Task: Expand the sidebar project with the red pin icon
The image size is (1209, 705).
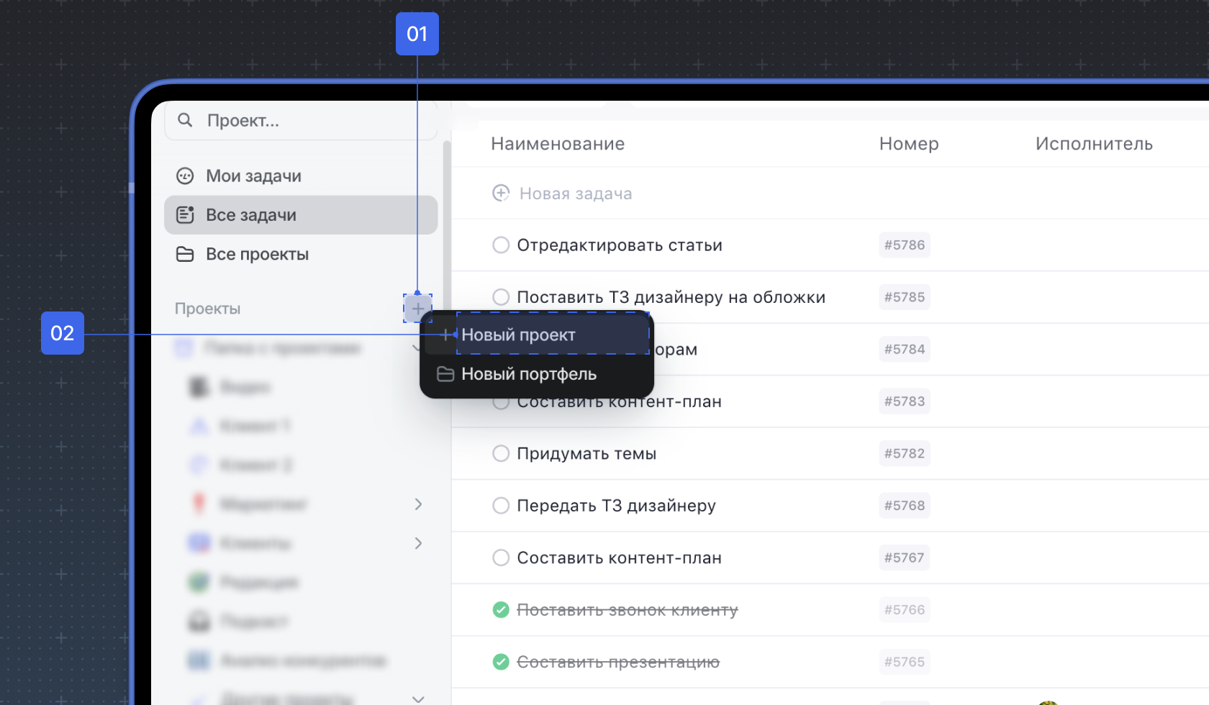Action: coord(419,504)
